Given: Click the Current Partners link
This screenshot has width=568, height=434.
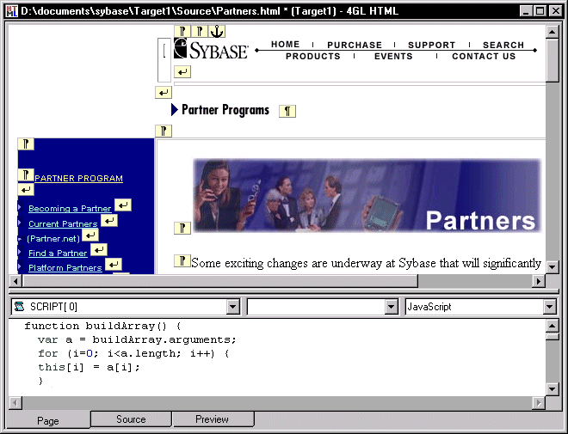Looking at the screenshot, I should pyautogui.click(x=63, y=223).
